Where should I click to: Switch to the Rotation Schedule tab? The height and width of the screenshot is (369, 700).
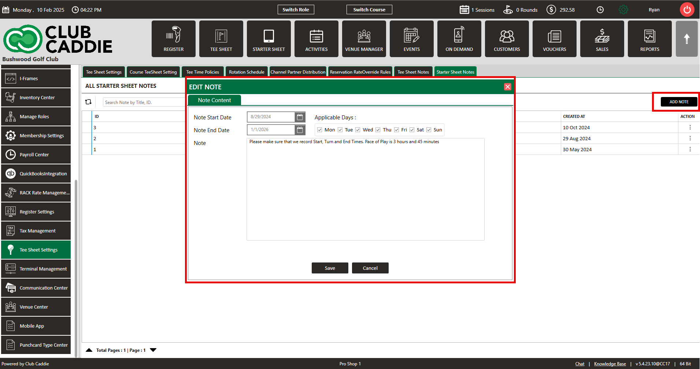click(x=247, y=72)
